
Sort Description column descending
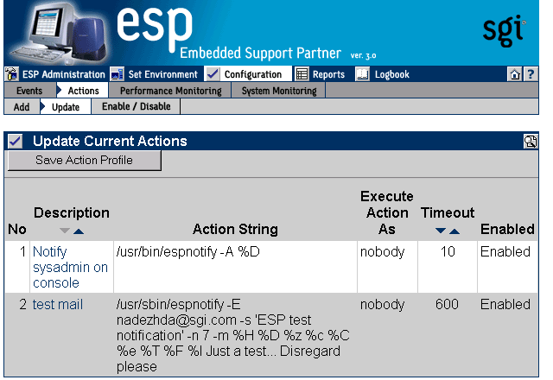[64, 231]
